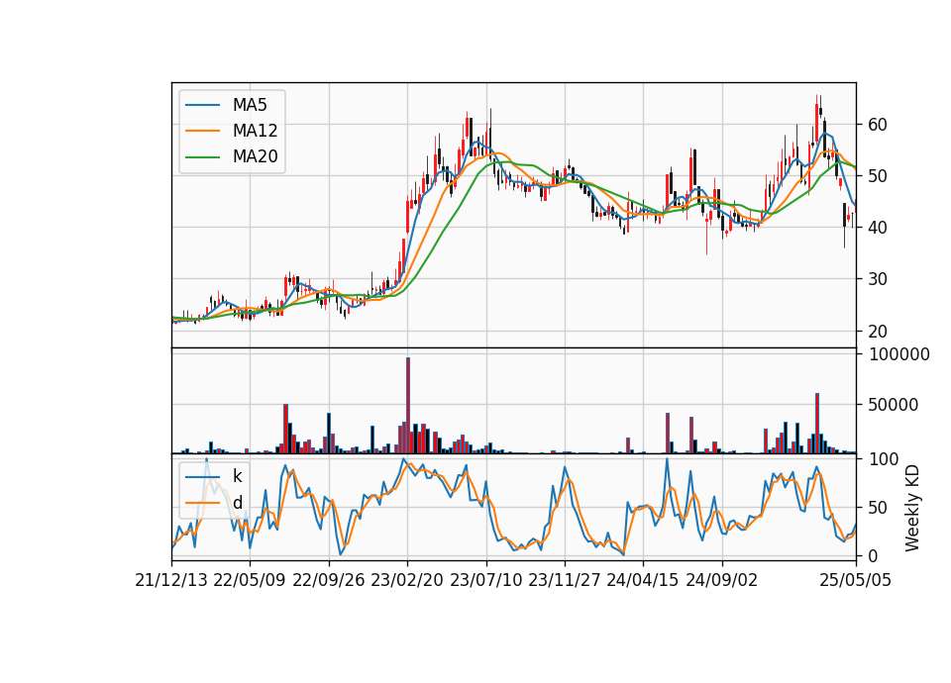
Task: Click the price axis value 20
Action: pyautogui.click(x=877, y=332)
